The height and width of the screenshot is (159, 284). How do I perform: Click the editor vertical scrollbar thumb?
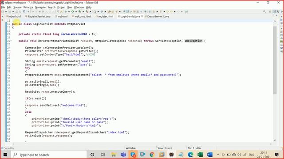(x=275, y=61)
